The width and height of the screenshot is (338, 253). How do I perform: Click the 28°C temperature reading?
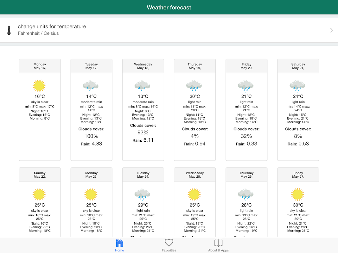pos(246,205)
